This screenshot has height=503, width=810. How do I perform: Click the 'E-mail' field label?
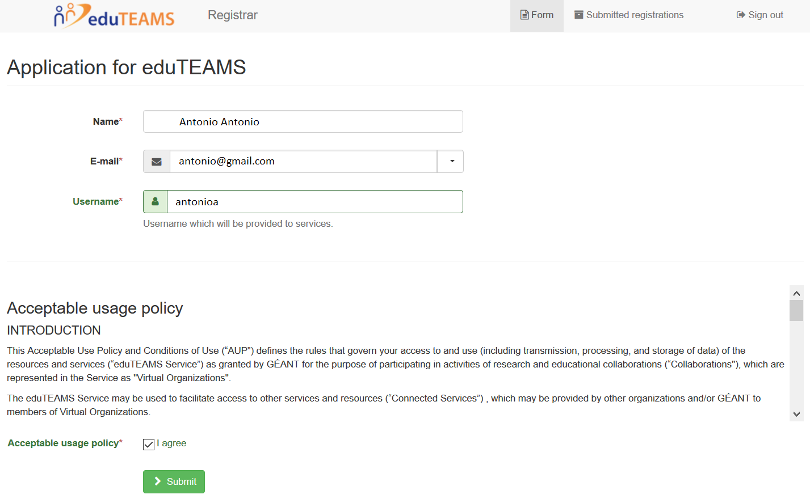click(106, 162)
